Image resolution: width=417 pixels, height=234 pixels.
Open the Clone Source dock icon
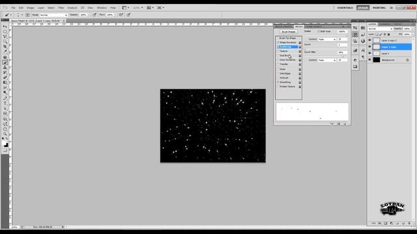pos(355,41)
